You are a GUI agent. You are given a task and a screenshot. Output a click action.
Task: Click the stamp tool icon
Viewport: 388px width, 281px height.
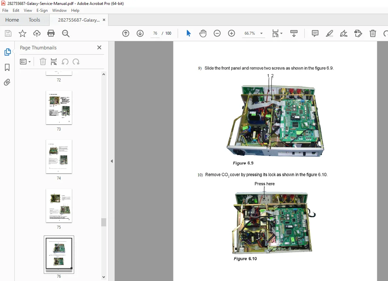358,33
